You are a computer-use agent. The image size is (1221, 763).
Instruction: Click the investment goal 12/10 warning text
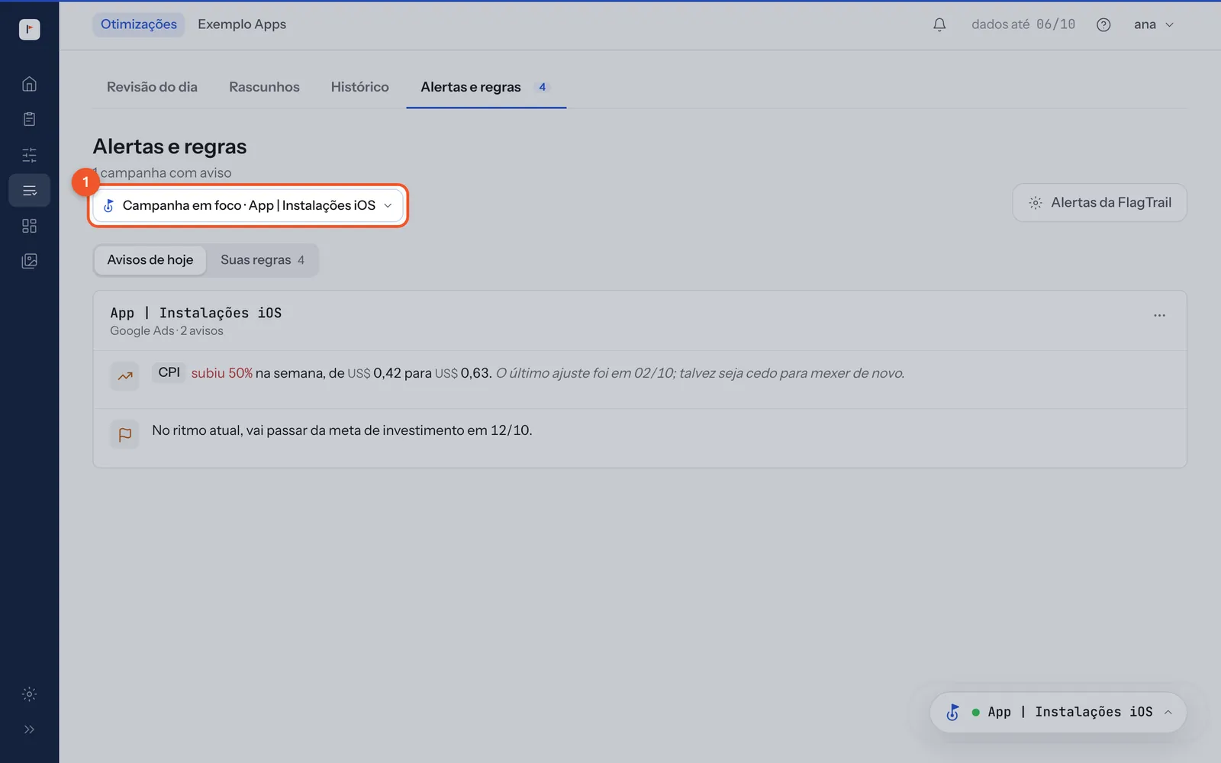(342, 430)
